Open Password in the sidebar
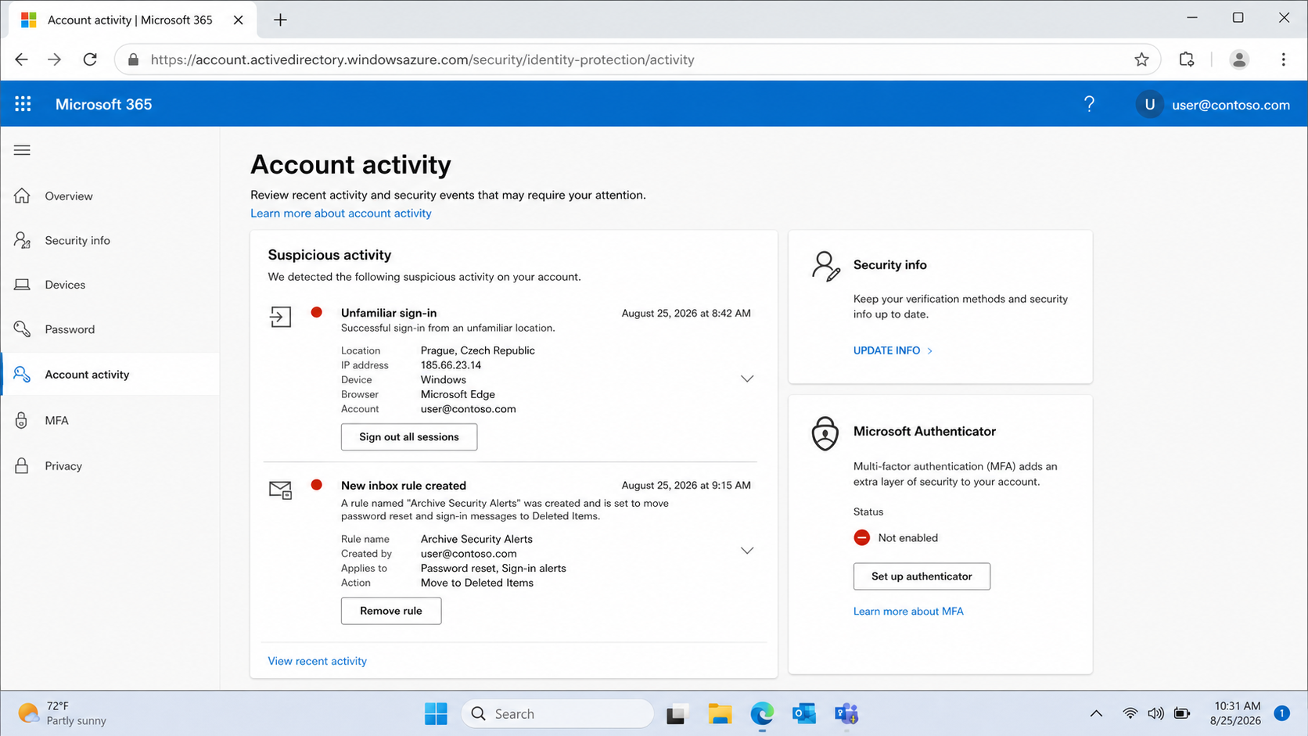Viewport: 1308px width, 736px height. [x=110, y=329]
